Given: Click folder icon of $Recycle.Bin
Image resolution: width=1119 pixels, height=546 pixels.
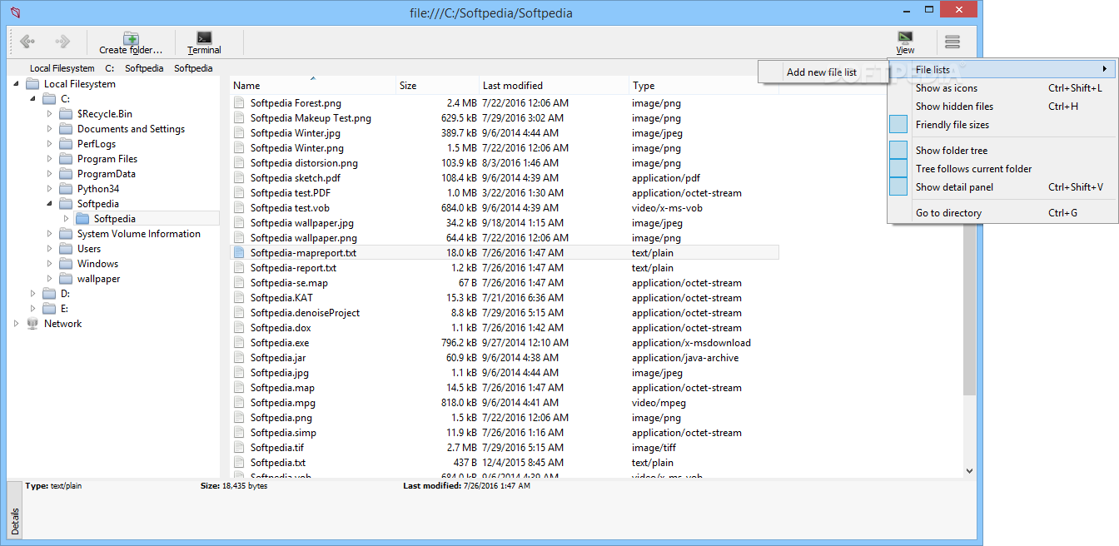Looking at the screenshot, I should (66, 114).
